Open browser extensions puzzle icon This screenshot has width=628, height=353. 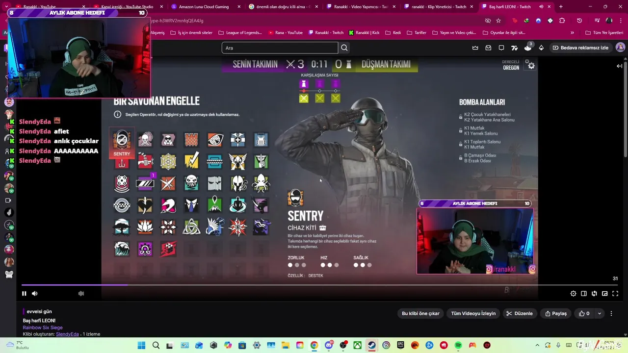(562, 21)
